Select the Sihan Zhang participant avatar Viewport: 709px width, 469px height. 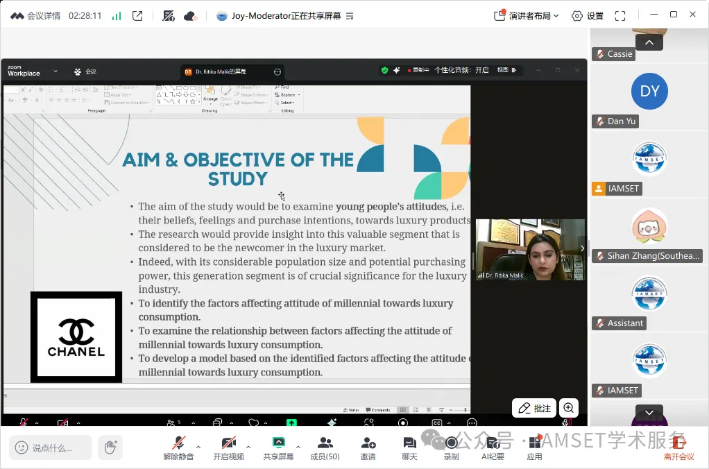[649, 226]
